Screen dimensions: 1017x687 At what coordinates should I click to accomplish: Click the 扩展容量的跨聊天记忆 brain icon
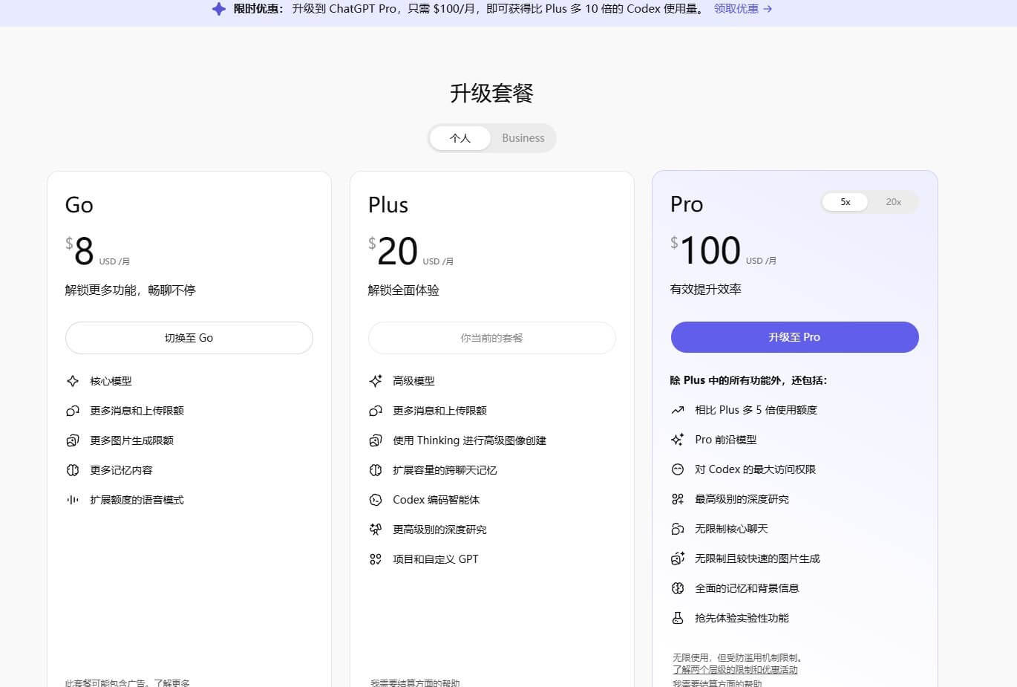[x=376, y=470]
